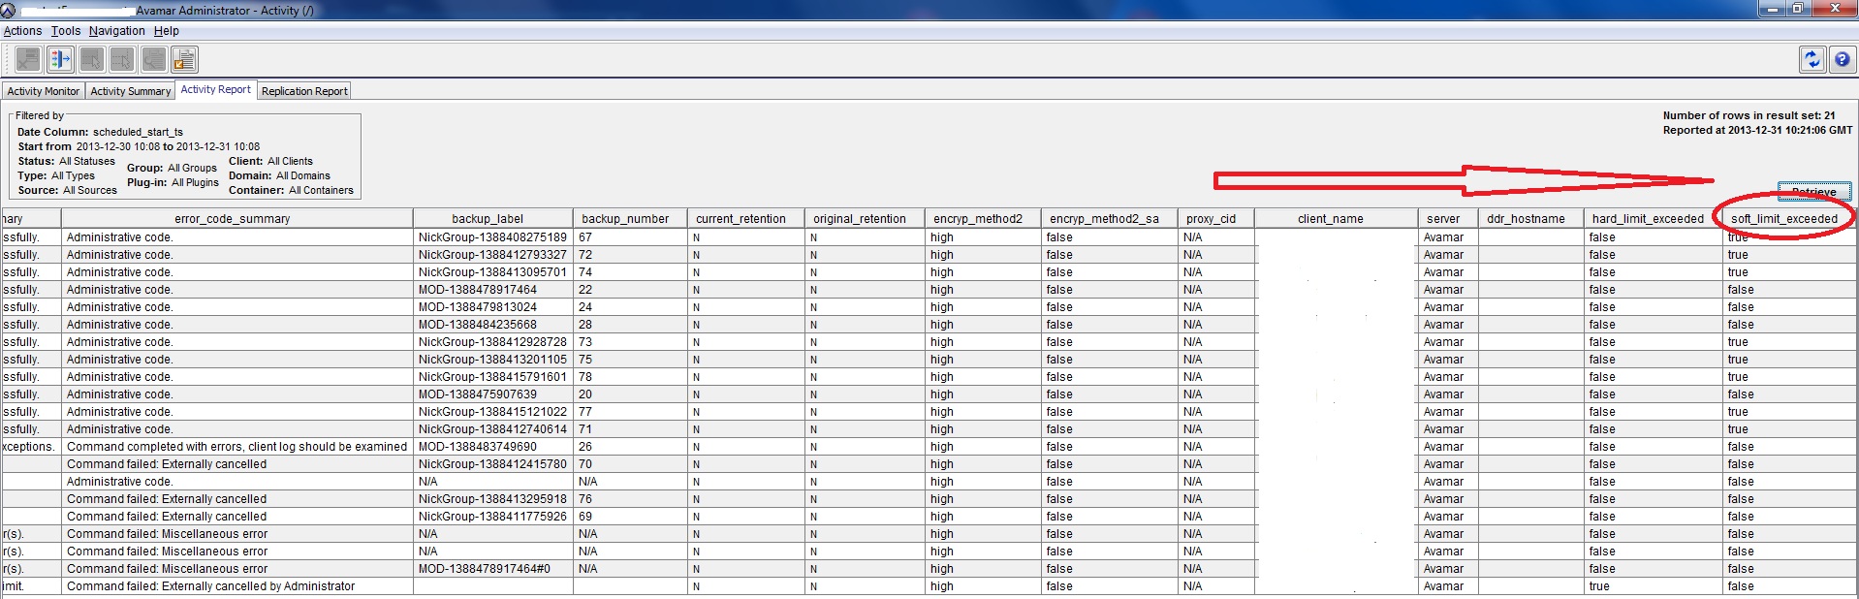Click the grayed-out cancel activity toolbar icon

tap(28, 60)
